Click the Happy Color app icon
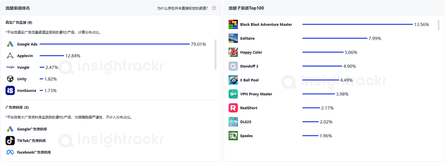445x162 pixels. (233, 52)
